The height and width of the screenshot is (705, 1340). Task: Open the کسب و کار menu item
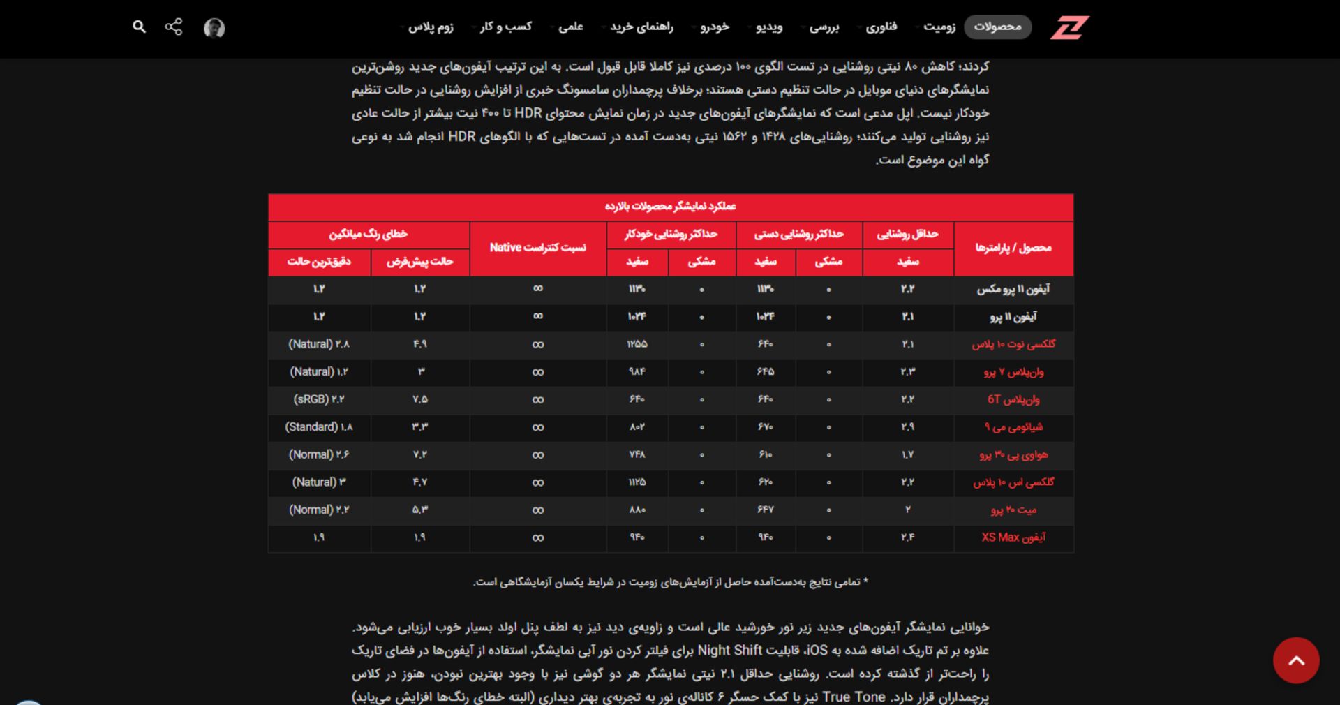point(505,27)
